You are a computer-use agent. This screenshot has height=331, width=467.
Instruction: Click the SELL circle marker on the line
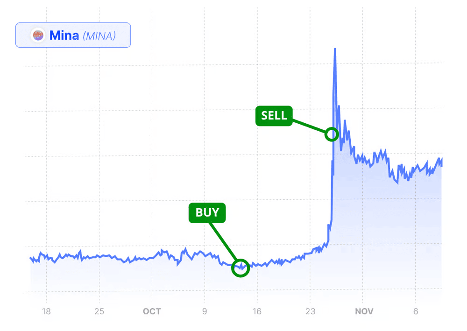[x=332, y=134]
